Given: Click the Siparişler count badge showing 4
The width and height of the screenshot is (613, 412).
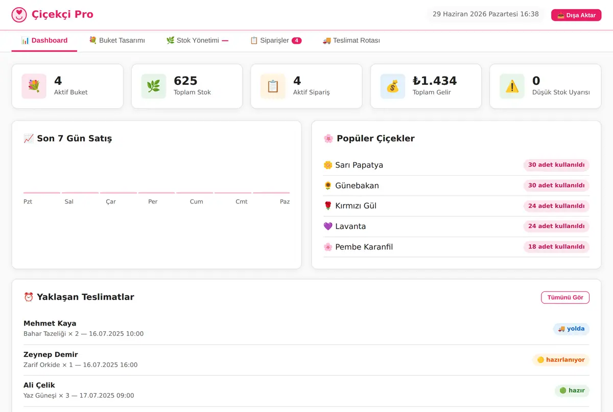Looking at the screenshot, I should point(297,40).
